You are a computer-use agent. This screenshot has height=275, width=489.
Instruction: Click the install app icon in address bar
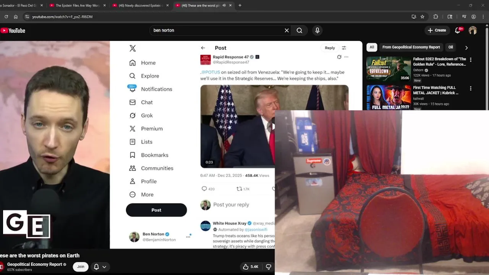coord(414,17)
